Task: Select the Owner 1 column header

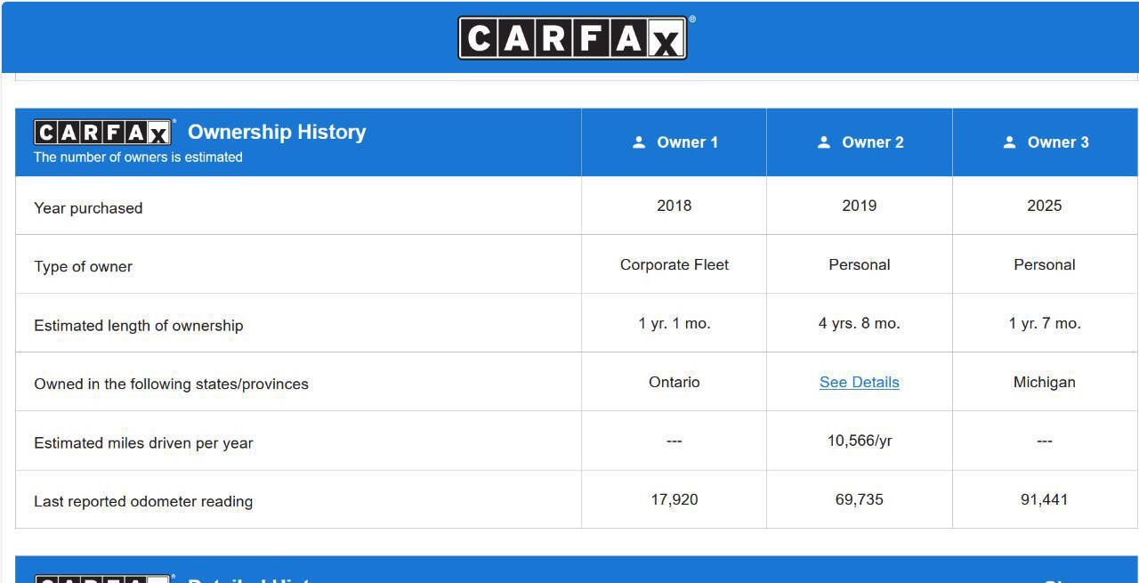Action: pyautogui.click(x=675, y=142)
